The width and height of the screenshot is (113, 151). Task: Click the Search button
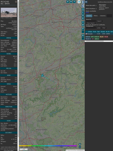[x=99, y=21]
